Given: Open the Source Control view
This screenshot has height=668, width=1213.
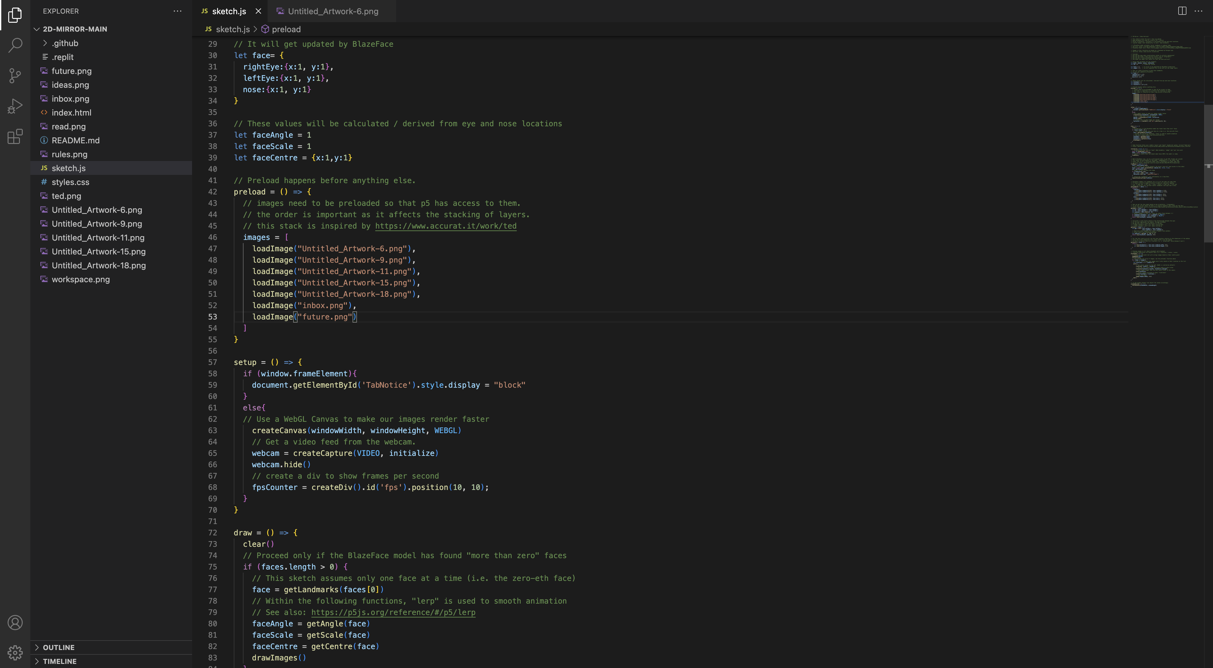Looking at the screenshot, I should click(15, 75).
